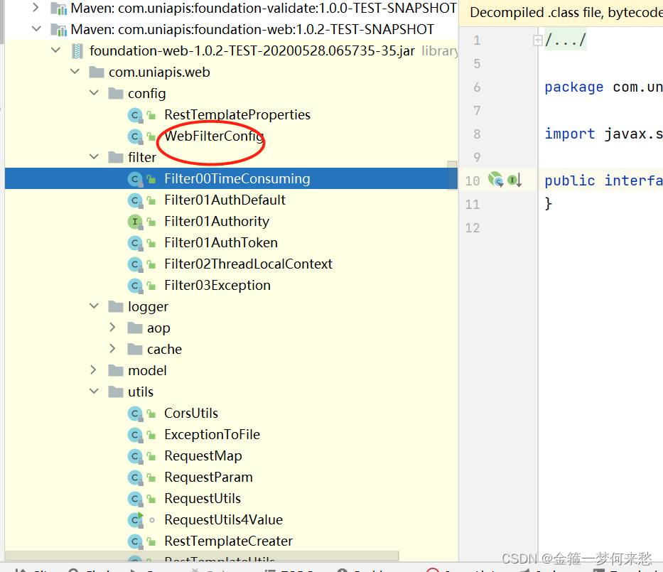
Task: Collapse the com.uniapis.web package
Action: coord(75,72)
